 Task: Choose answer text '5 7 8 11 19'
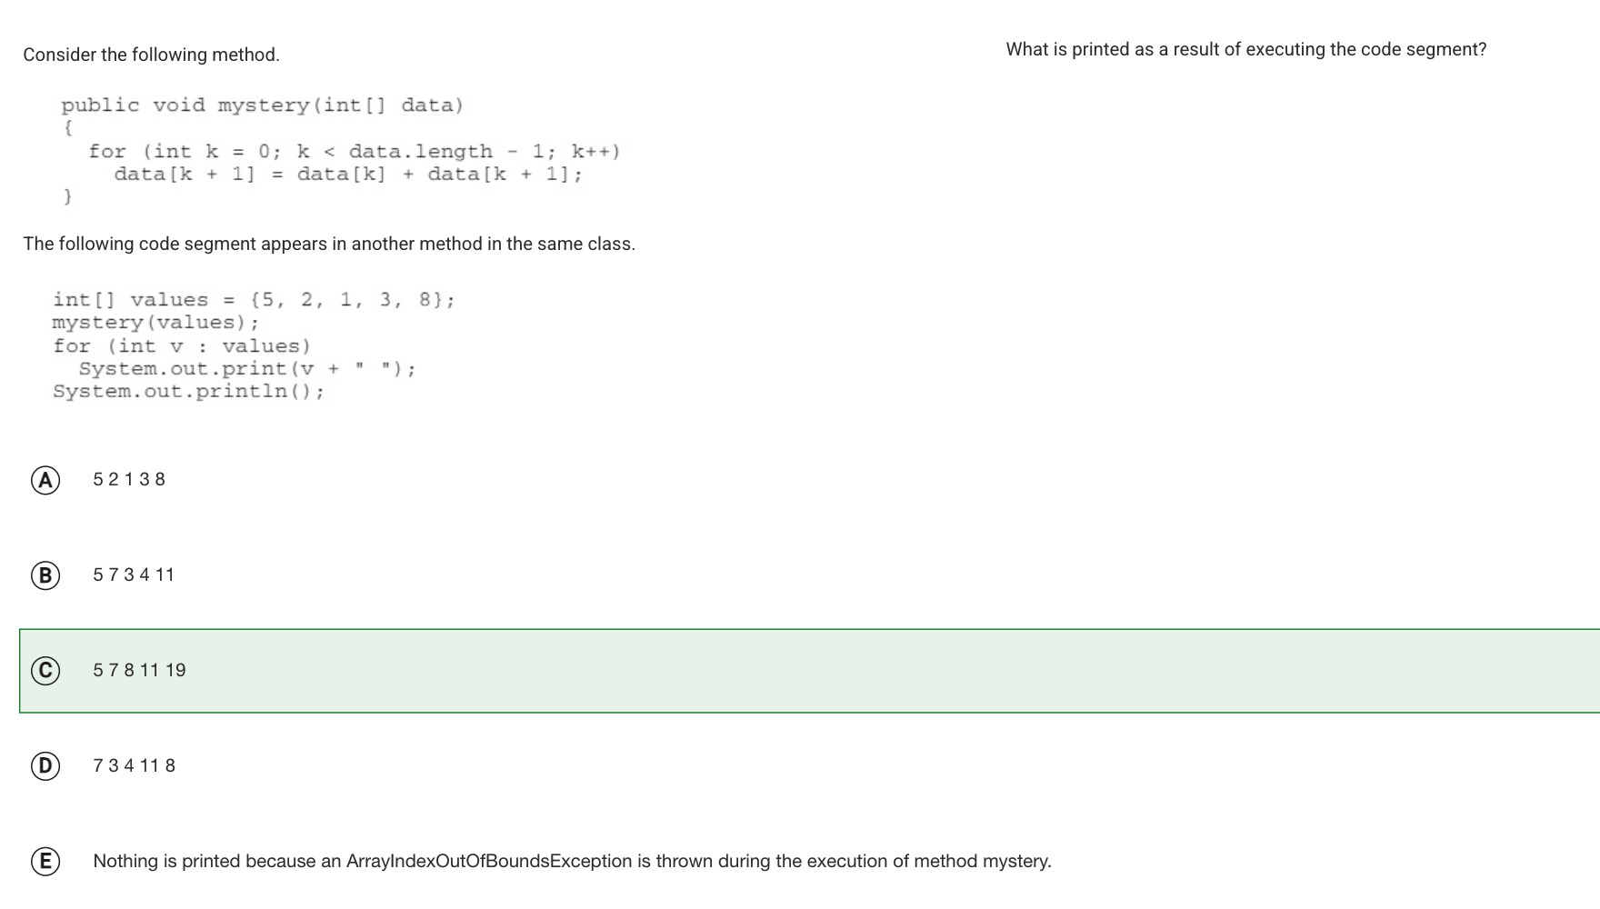click(x=139, y=670)
